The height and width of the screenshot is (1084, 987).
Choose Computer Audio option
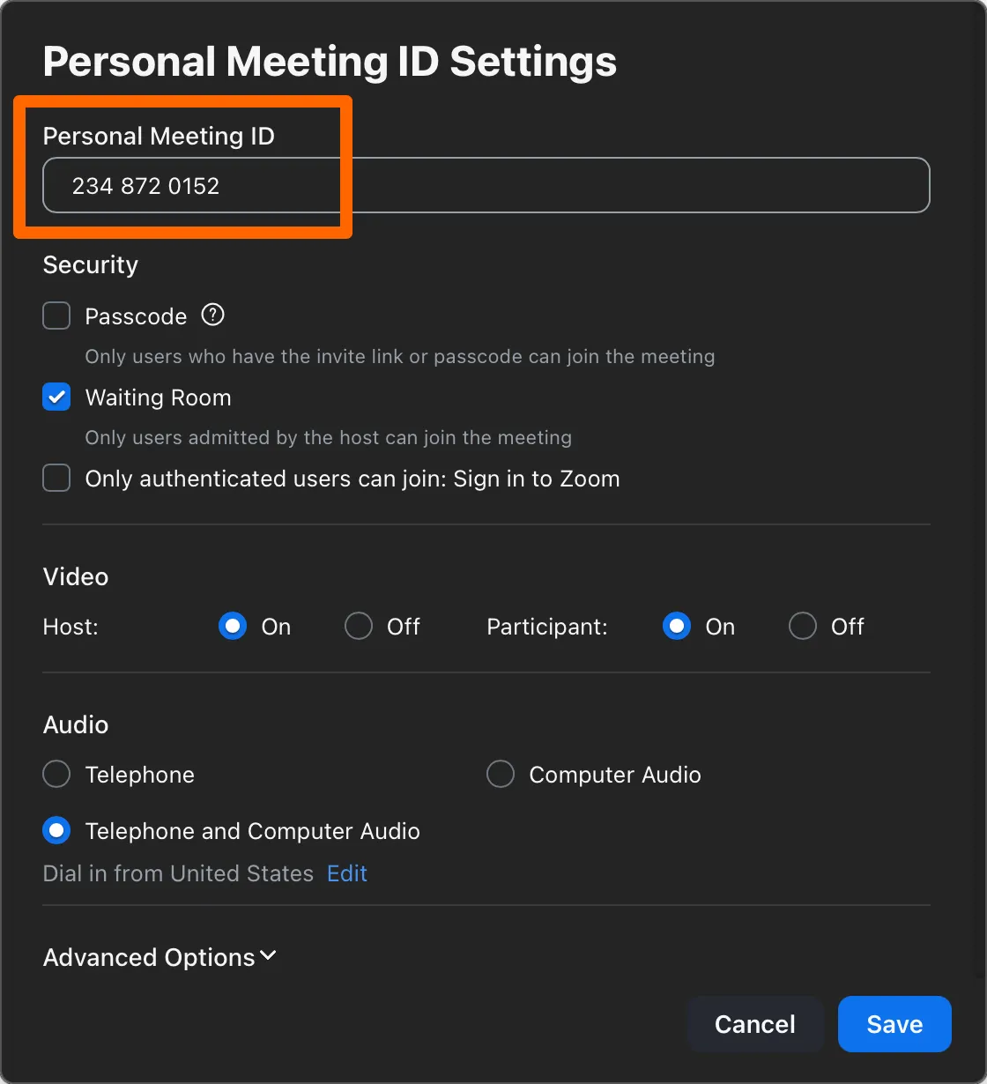pos(501,775)
